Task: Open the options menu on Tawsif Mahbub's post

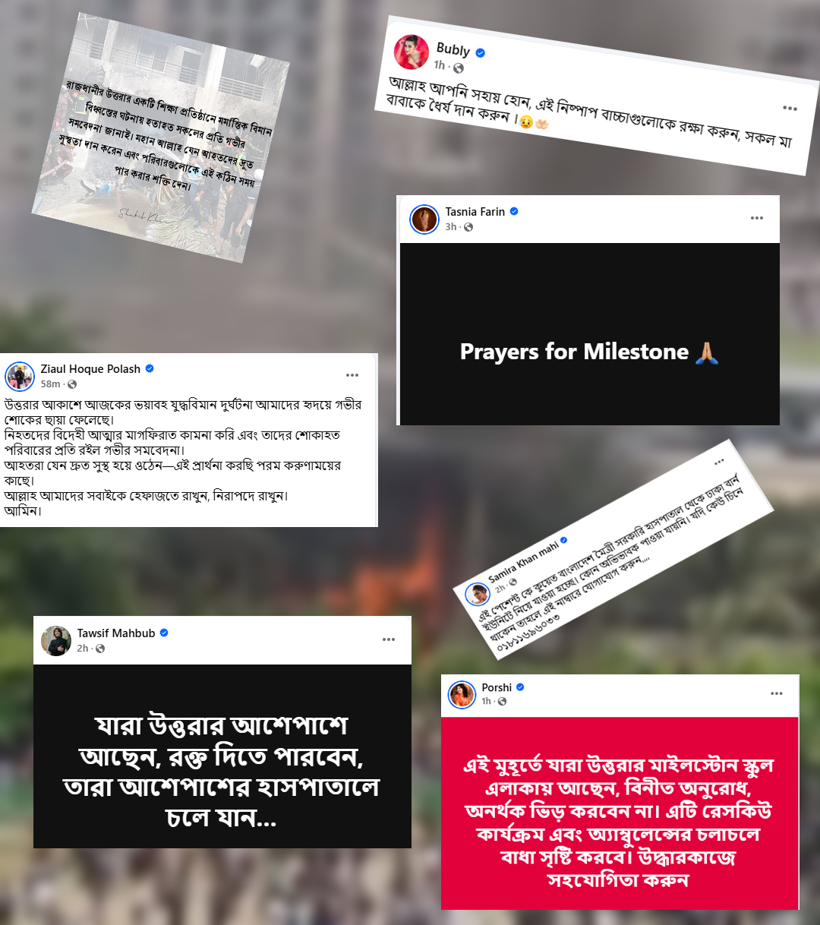Action: (389, 639)
